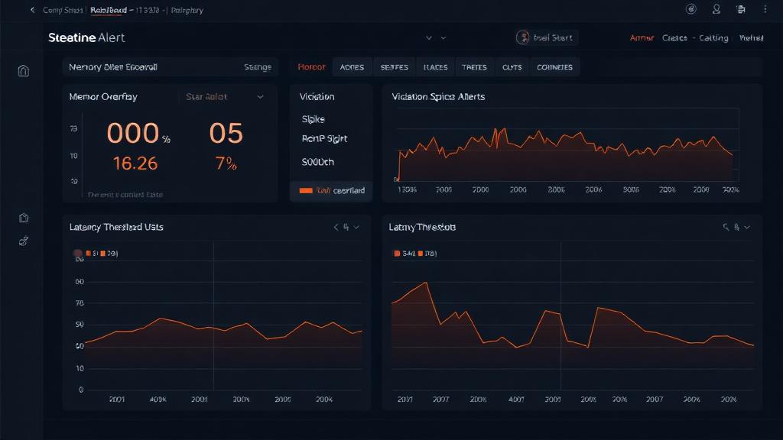Image resolution: width=783 pixels, height=440 pixels.
Task: Click the help icon in the top bar
Action: [x=690, y=9]
